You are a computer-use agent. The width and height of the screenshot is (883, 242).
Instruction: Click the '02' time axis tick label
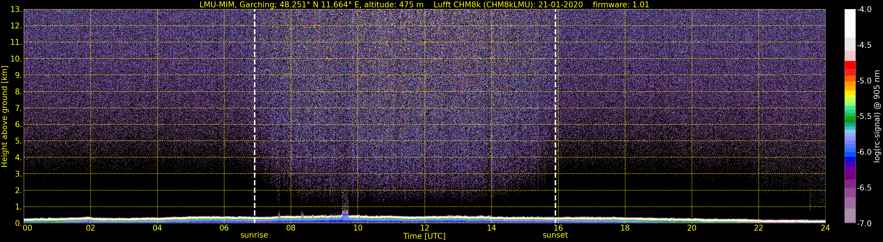(90, 228)
